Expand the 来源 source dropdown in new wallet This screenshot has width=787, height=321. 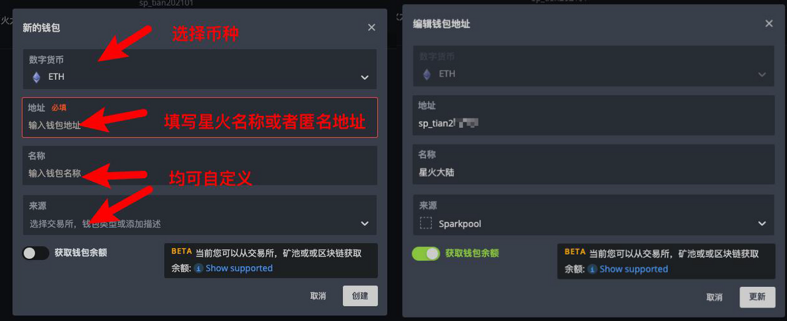pos(199,215)
